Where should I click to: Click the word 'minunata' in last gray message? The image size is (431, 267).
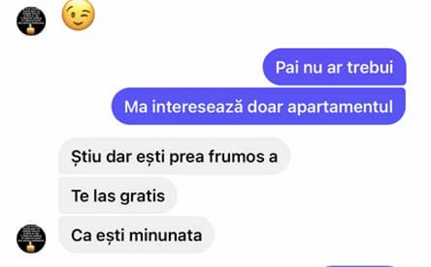[165, 235]
